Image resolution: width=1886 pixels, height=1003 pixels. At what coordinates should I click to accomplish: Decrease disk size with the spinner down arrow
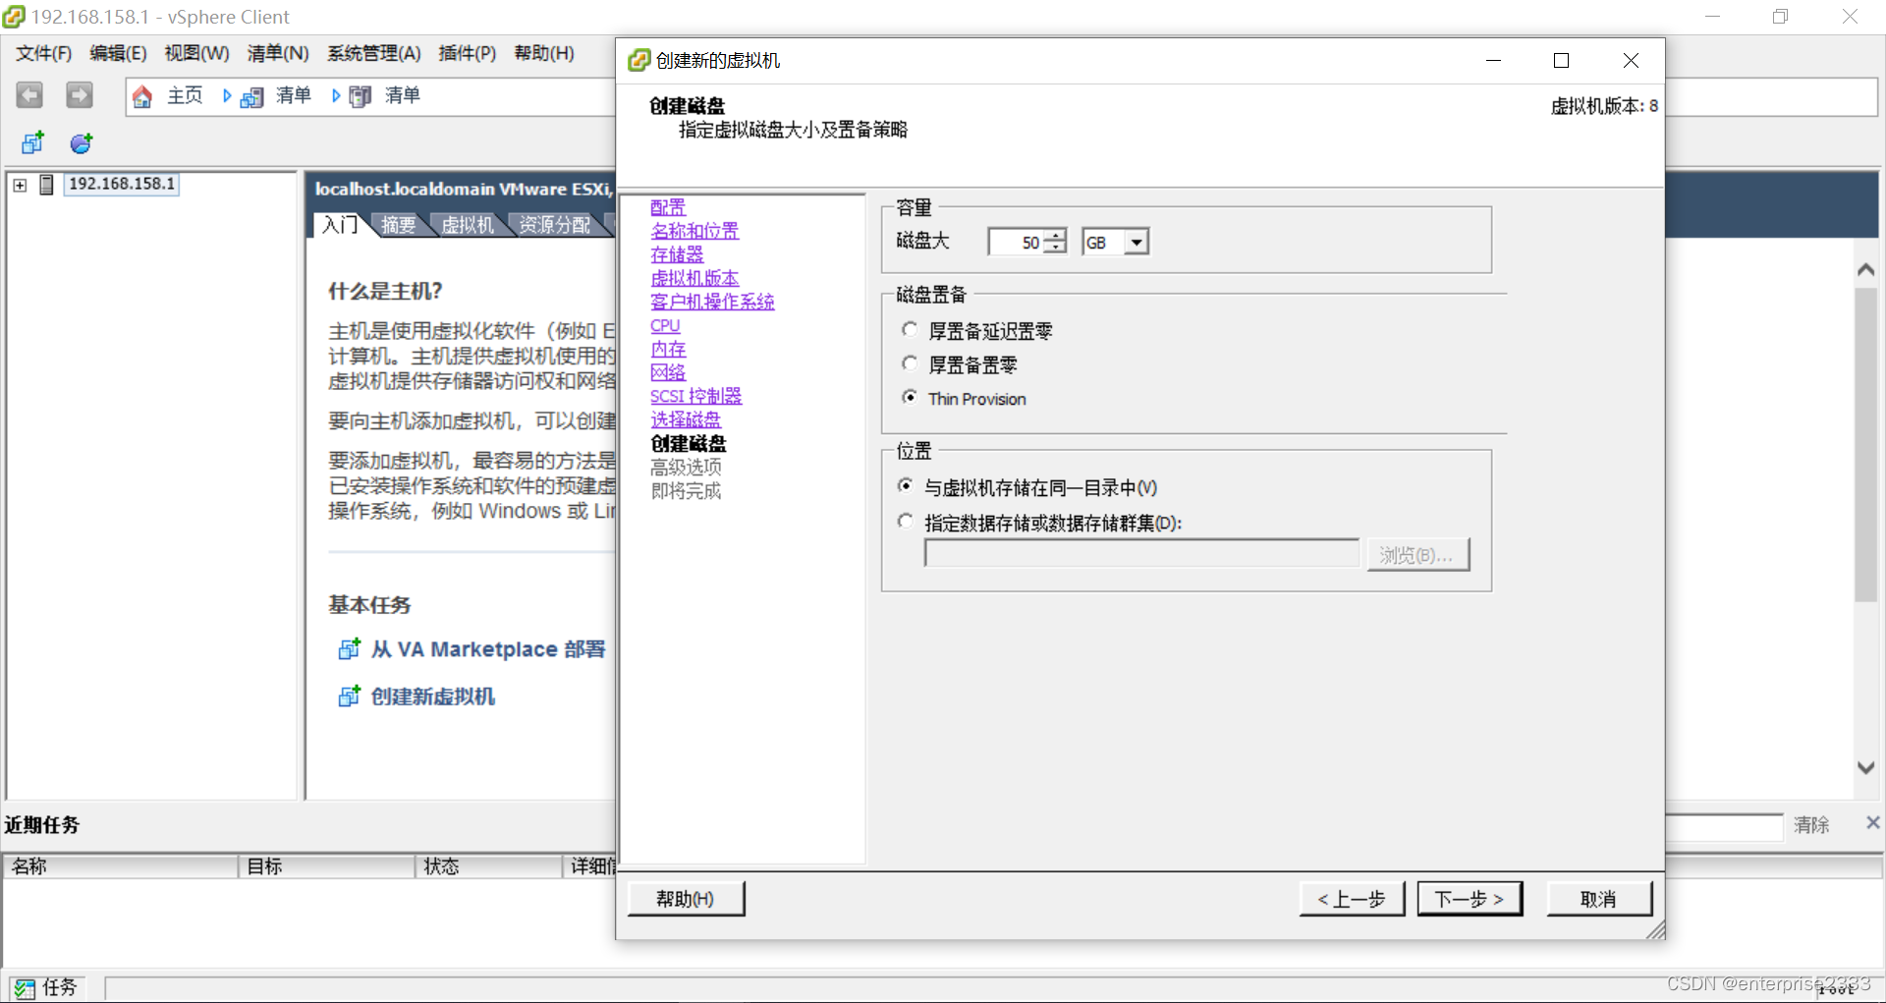coord(1055,248)
